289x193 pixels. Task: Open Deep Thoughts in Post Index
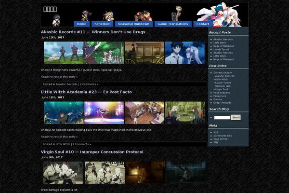(222, 103)
